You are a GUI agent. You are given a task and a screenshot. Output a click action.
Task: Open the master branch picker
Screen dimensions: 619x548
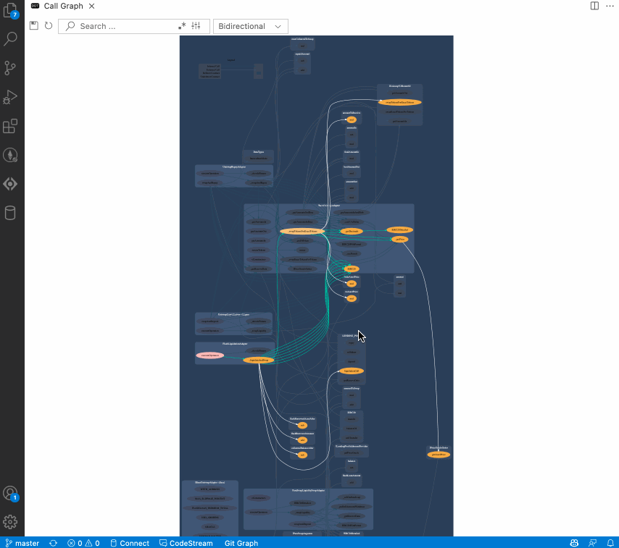click(x=22, y=543)
